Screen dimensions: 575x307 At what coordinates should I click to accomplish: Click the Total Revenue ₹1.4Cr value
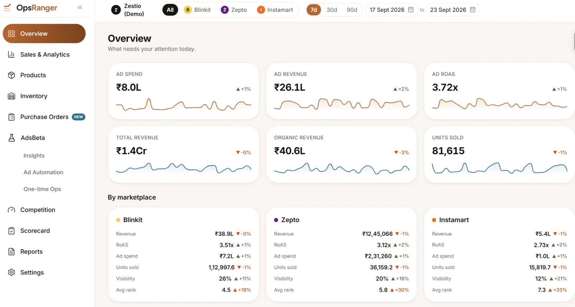coord(131,151)
